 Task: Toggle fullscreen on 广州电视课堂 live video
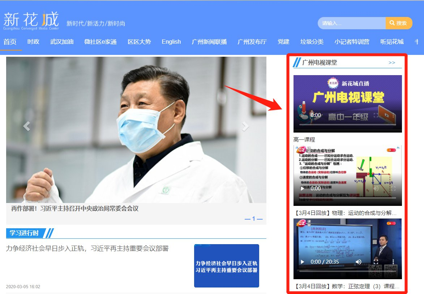[x=376, y=115]
